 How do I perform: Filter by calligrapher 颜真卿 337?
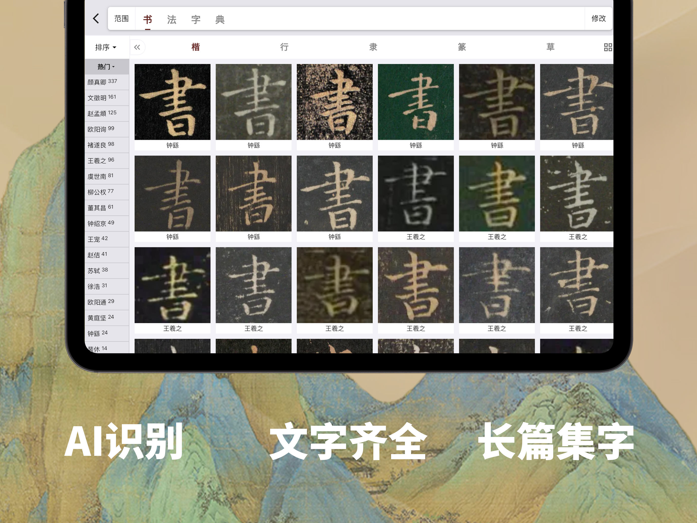point(107,82)
